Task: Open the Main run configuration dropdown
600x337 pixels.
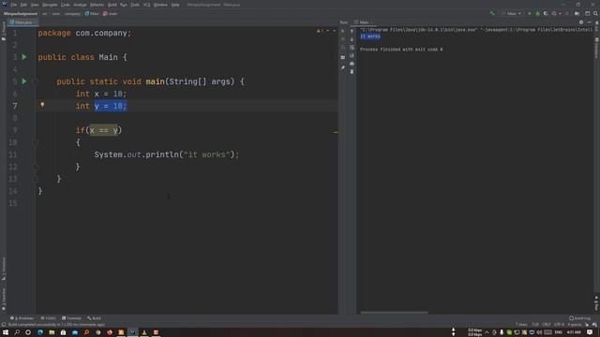Action: coord(512,13)
